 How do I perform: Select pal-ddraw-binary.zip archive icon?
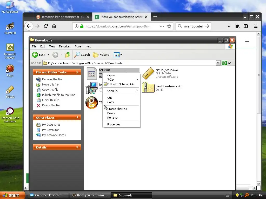[148, 88]
